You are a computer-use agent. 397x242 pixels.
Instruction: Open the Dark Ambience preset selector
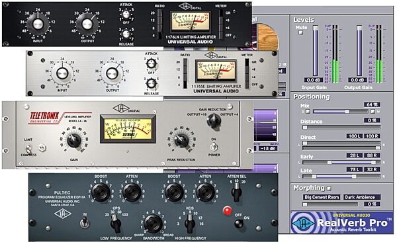click(x=361, y=197)
